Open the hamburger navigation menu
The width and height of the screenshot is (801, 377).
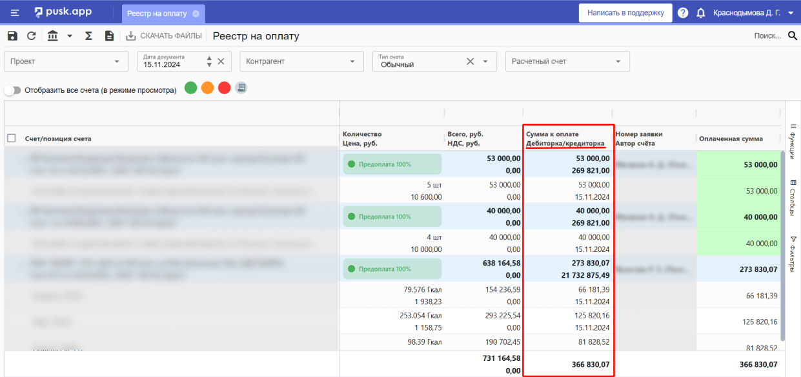coord(15,13)
